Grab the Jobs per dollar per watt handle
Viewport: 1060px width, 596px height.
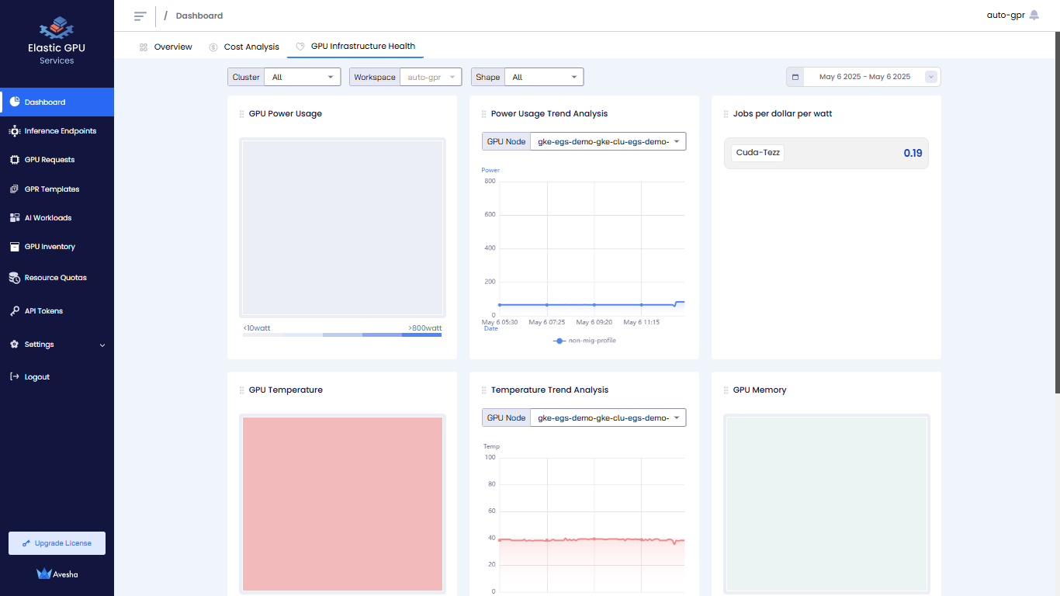tap(726, 114)
